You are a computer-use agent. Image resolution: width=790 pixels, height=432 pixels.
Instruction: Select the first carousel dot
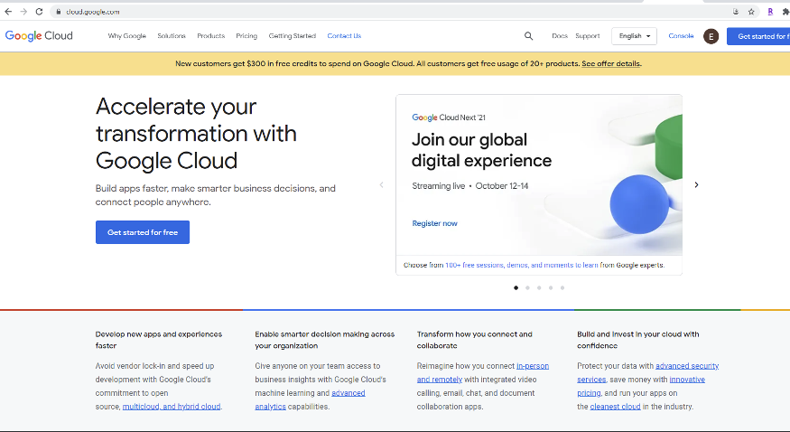point(516,287)
